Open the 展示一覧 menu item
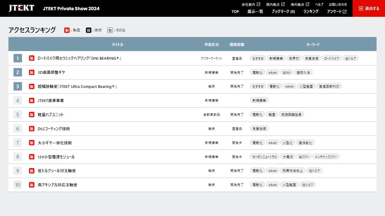The image size is (385, 216). point(255,12)
